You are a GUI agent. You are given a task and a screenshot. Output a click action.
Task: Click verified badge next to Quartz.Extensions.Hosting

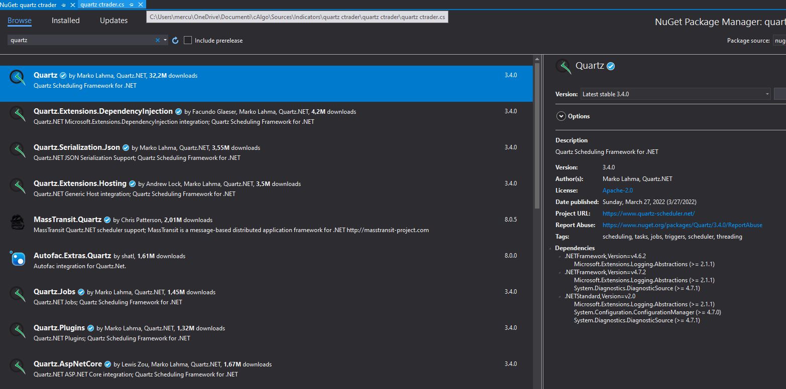tap(132, 183)
